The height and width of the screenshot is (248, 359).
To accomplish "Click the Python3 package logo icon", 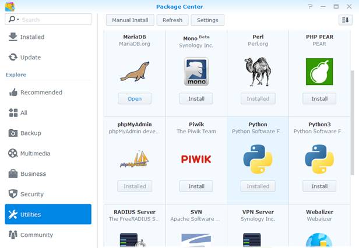I will click(319, 159).
